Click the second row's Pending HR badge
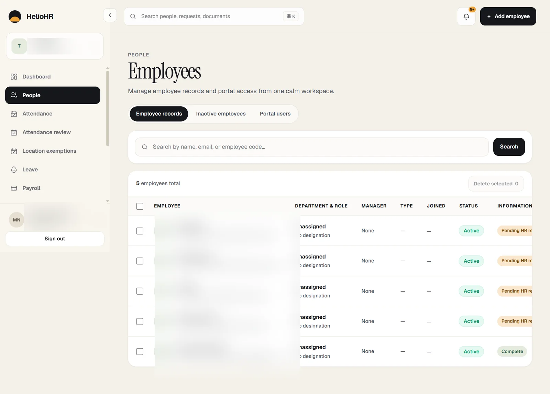This screenshot has height=394, width=550. pyautogui.click(x=515, y=261)
